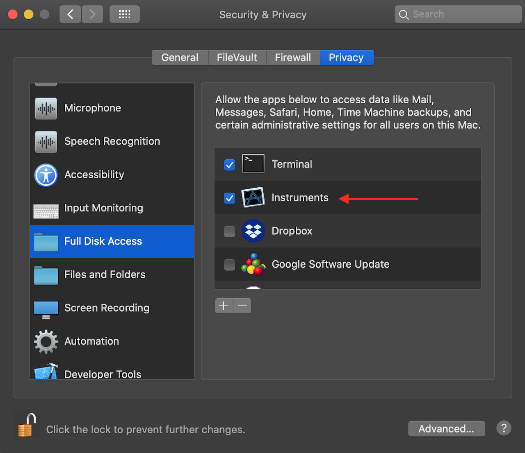Screen dimensions: 525x453
Task: Click the padlock icon to lock changes
Action: pos(27,425)
